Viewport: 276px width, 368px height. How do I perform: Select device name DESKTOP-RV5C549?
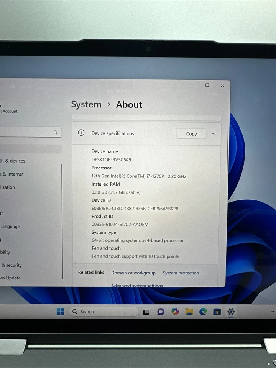111,159
